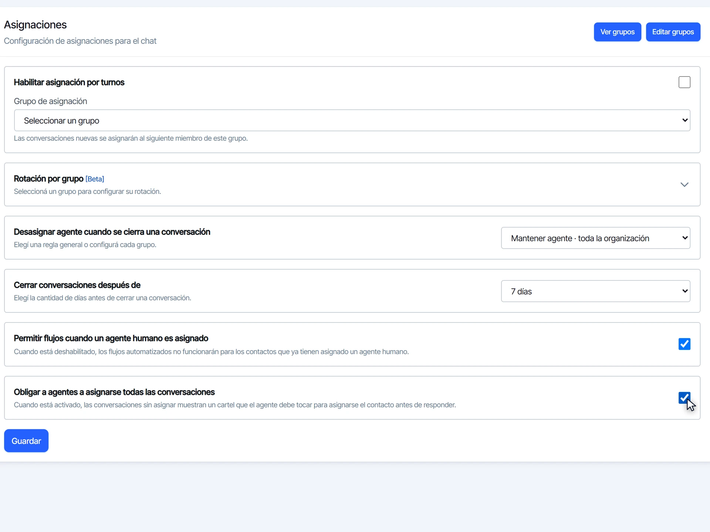710x532 pixels.
Task: Click the 'Las conversaciones nuevas se asignarán' hint
Action: click(131, 138)
